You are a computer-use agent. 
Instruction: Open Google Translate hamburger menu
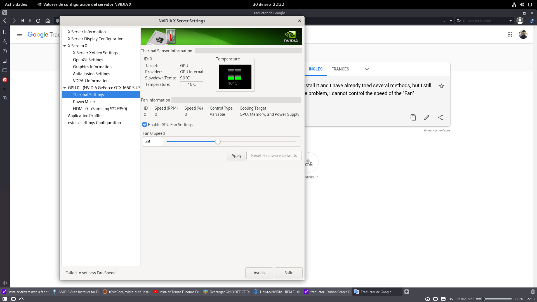(20, 34)
